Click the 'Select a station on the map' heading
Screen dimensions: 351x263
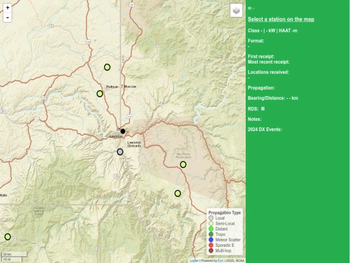pyautogui.click(x=281, y=19)
